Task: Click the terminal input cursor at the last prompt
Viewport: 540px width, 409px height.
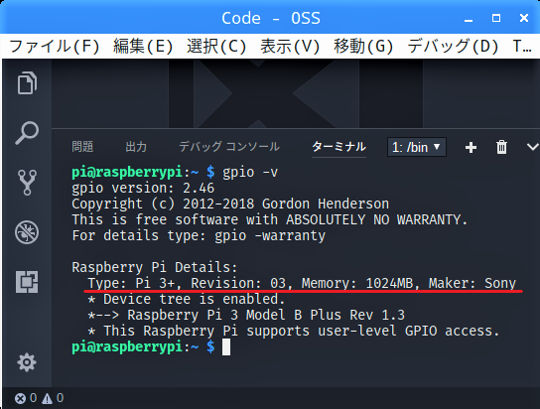Action: [226, 346]
